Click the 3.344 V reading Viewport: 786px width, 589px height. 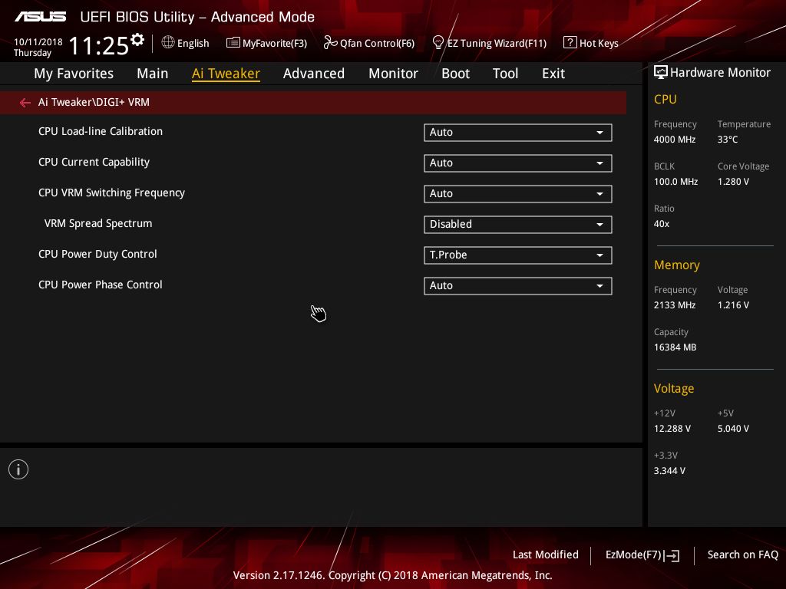669,471
